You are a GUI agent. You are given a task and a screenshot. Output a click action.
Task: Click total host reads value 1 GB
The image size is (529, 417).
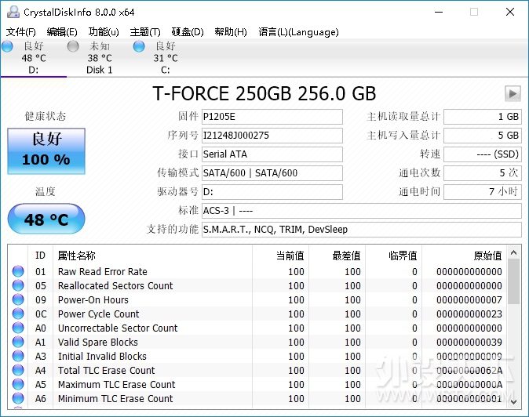[x=483, y=117]
